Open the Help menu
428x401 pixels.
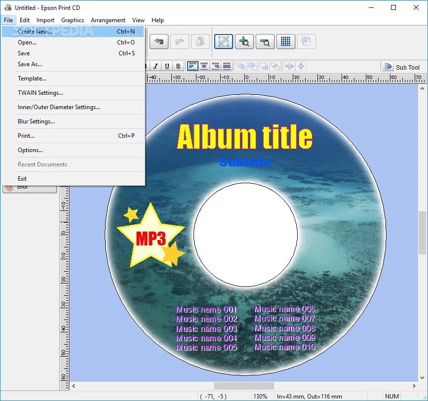coord(157,20)
